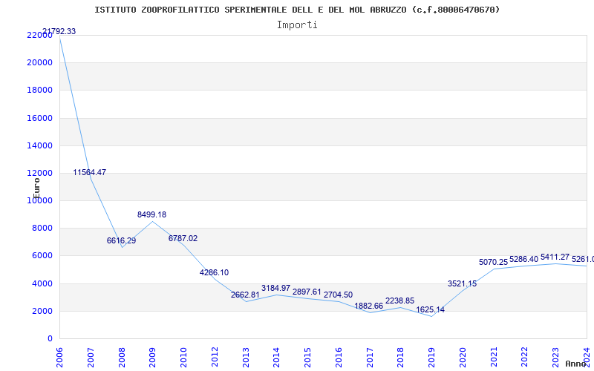Click the x-axis year 2008
594x371 pixels.
[x=122, y=357]
